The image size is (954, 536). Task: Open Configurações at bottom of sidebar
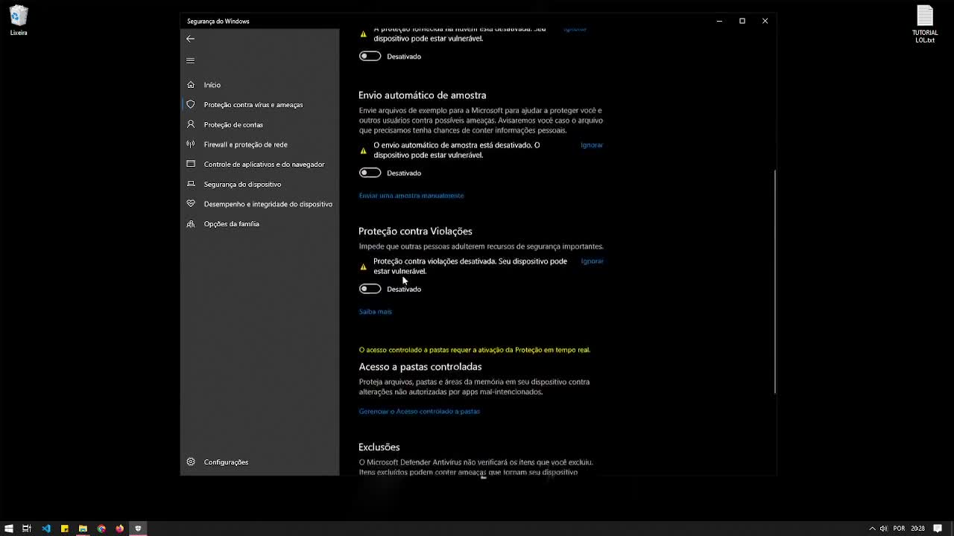[x=227, y=462]
